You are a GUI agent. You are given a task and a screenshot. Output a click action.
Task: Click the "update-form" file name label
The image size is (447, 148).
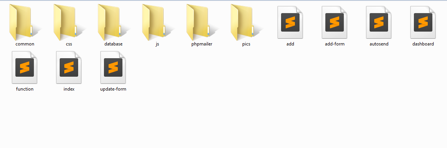[113, 89]
